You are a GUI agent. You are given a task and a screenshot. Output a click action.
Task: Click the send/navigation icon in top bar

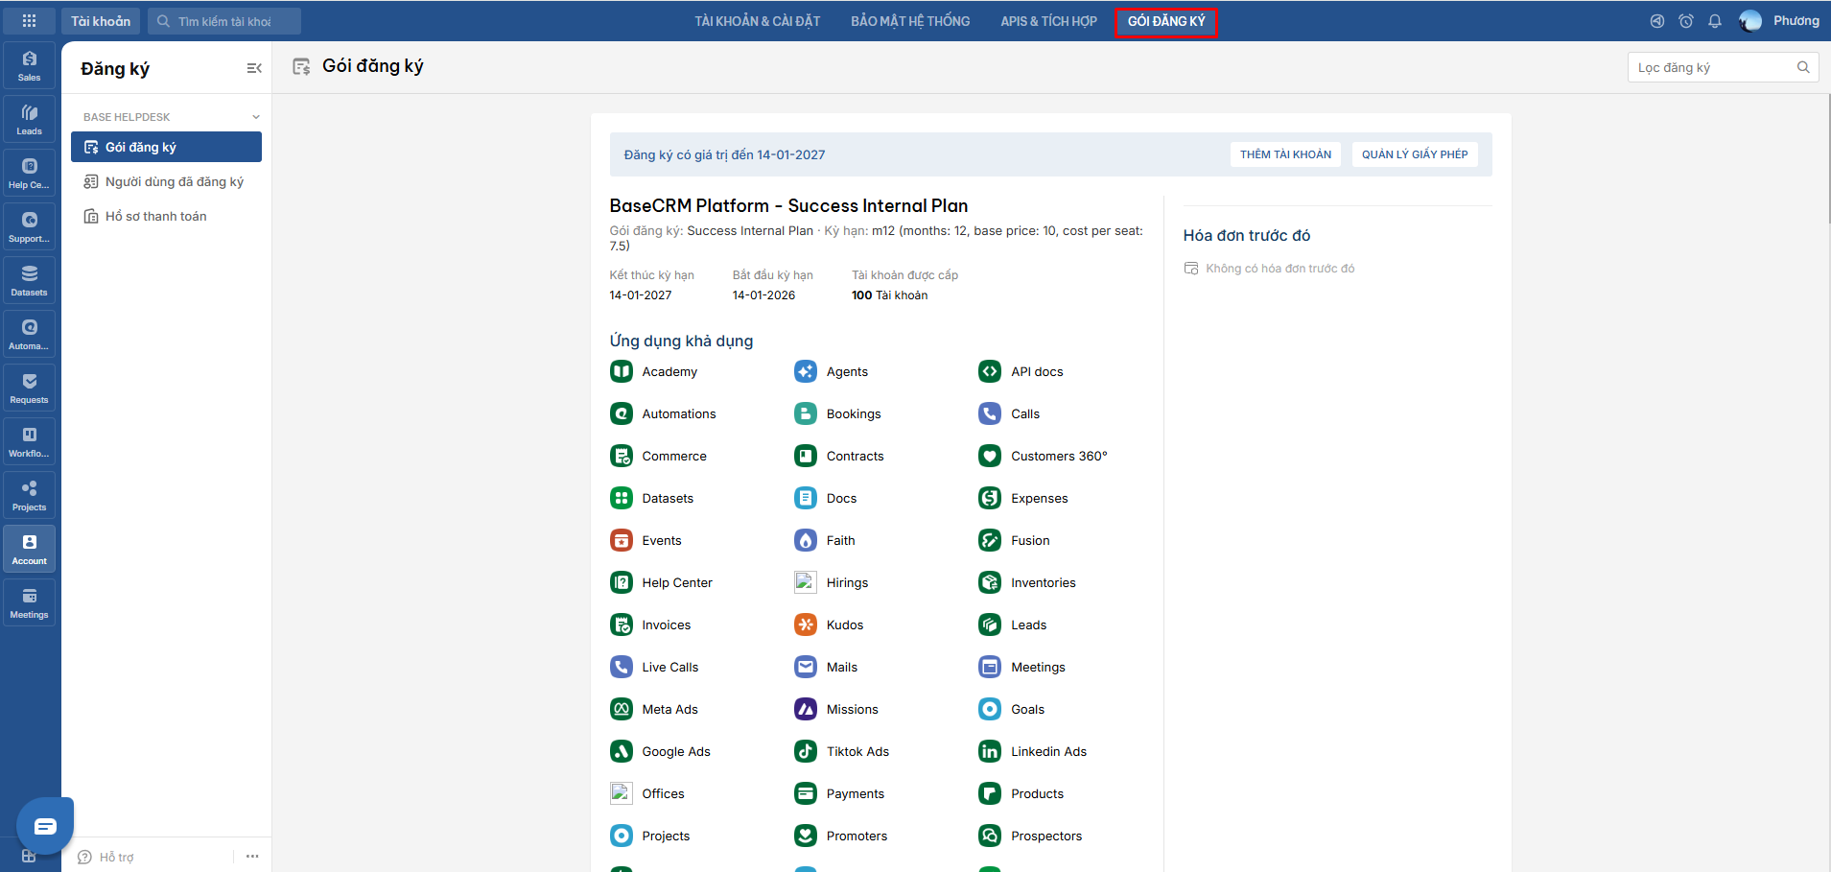tap(1657, 21)
